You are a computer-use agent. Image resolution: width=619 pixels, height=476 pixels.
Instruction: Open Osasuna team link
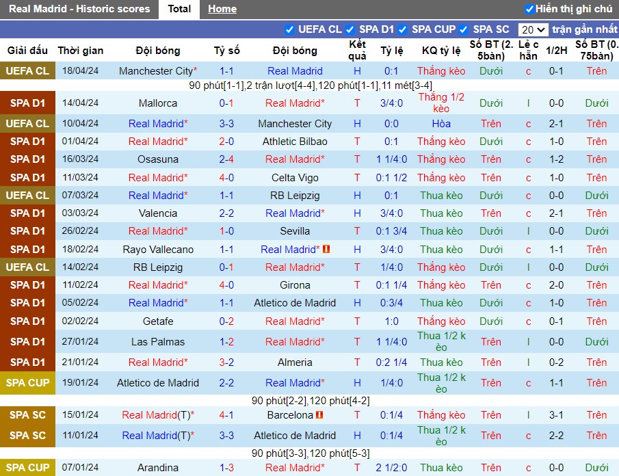pyautogui.click(x=158, y=159)
